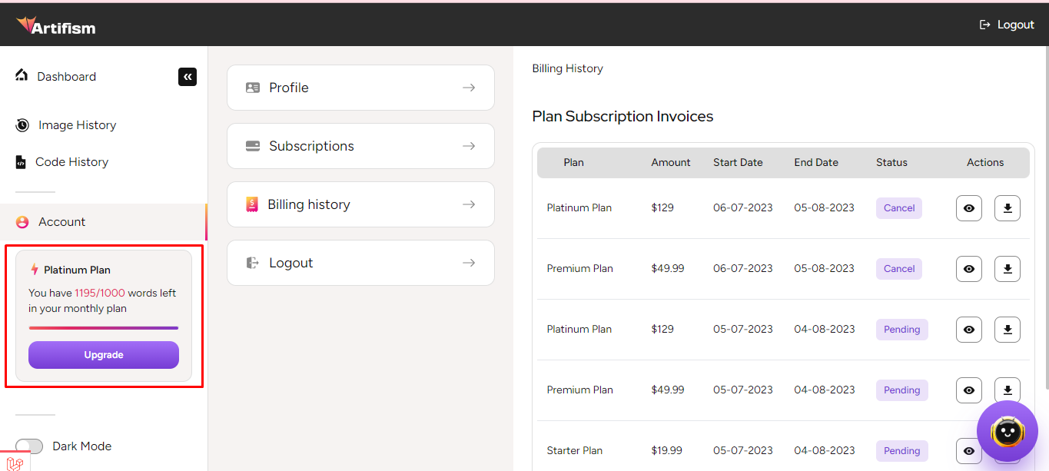1049x471 pixels.
Task: View the Starter Plan invoice details
Action: tap(968, 450)
